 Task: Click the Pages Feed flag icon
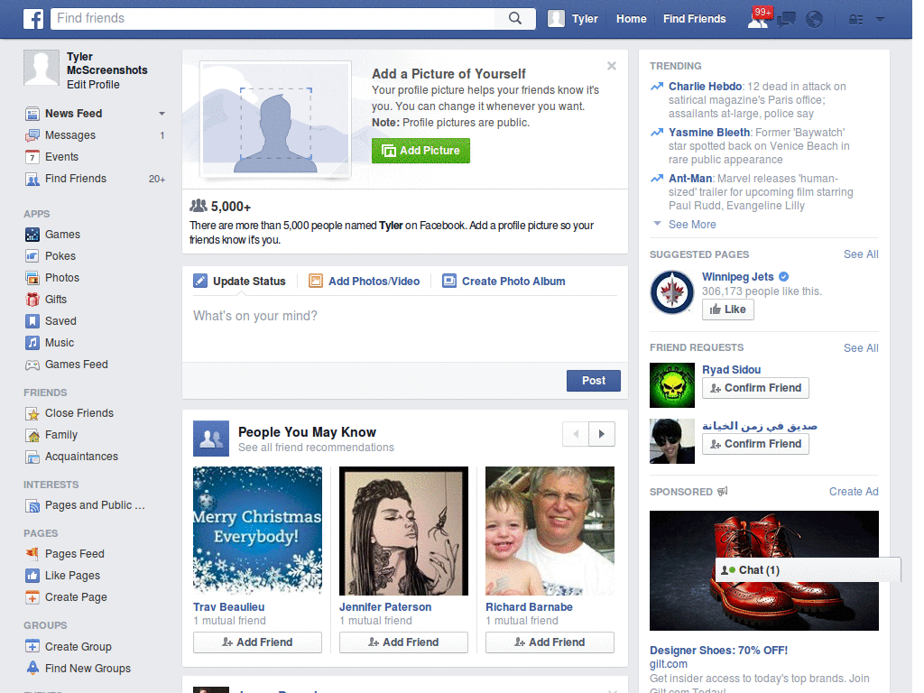click(32, 554)
